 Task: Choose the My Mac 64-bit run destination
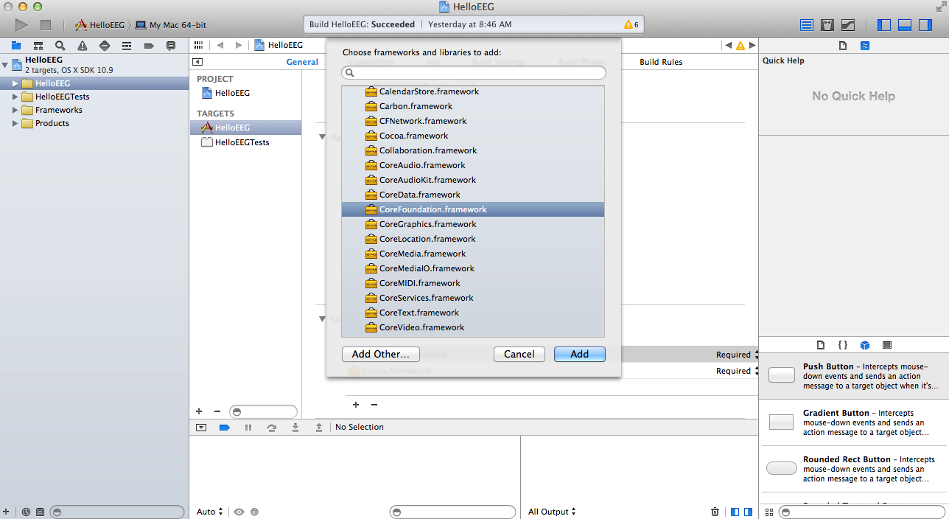click(x=171, y=25)
